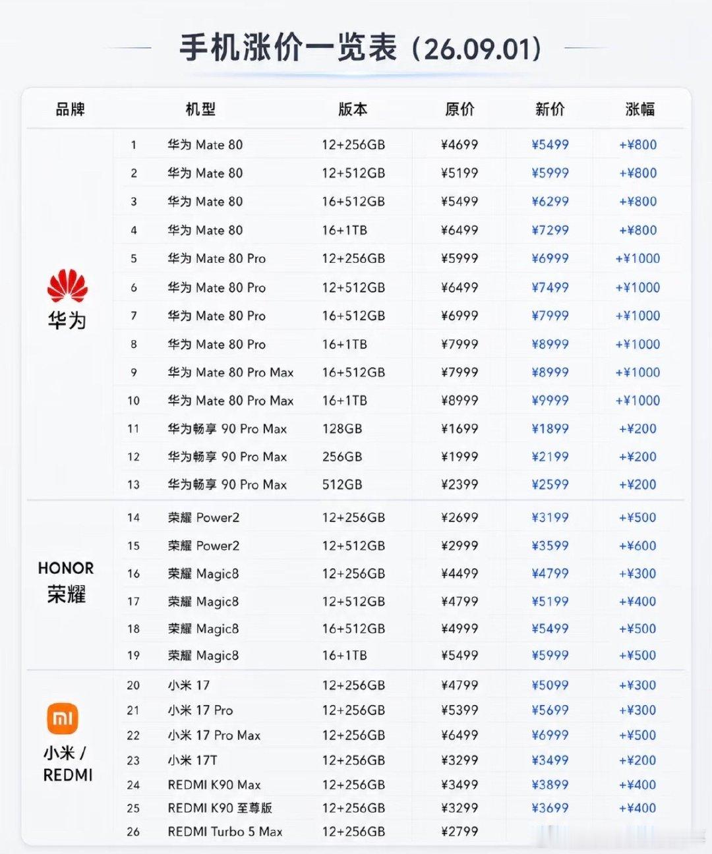Click the new price ¥3199 in row 14

[550, 518]
